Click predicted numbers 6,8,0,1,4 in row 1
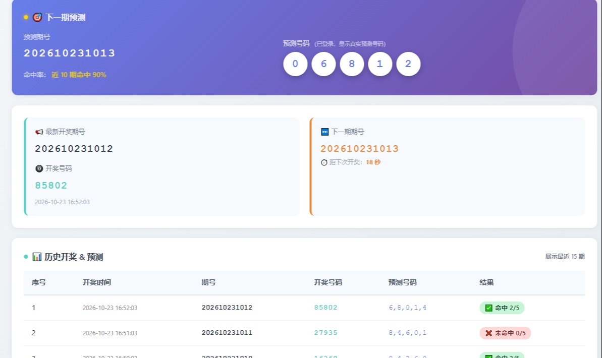Viewport: 602px width, 358px height. point(407,308)
